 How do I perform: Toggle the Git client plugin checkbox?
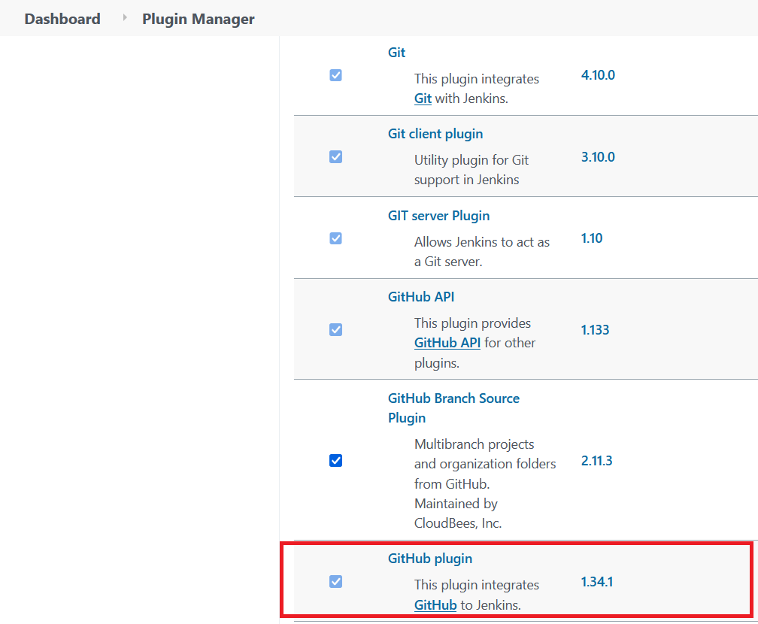tap(335, 157)
